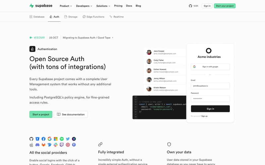This screenshot has height=165, width=265.
Task: Click the Twitter bird provider icon
Action: 68,139
